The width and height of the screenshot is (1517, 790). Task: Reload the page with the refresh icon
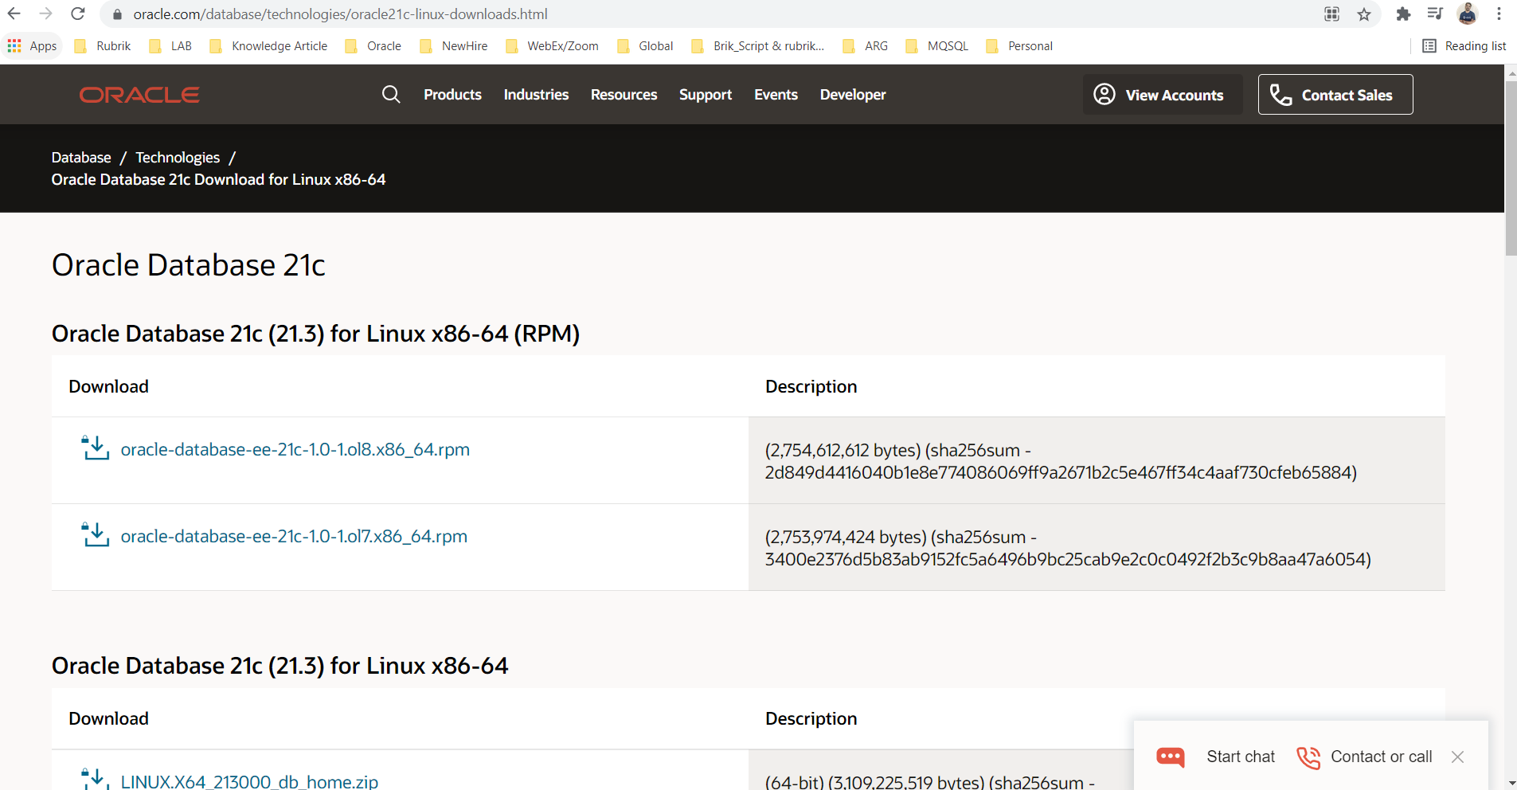point(78,14)
